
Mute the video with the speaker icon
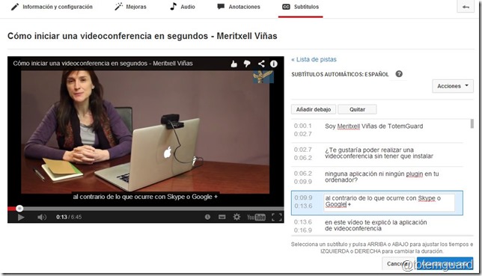42,218
